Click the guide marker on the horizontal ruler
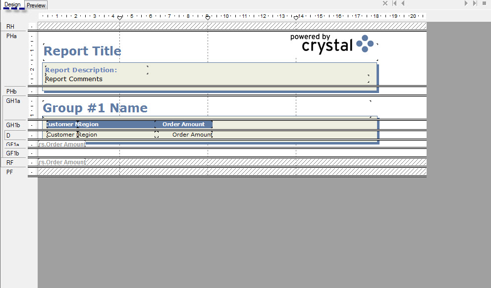Screen dimensions: 491x288 point(120,16)
